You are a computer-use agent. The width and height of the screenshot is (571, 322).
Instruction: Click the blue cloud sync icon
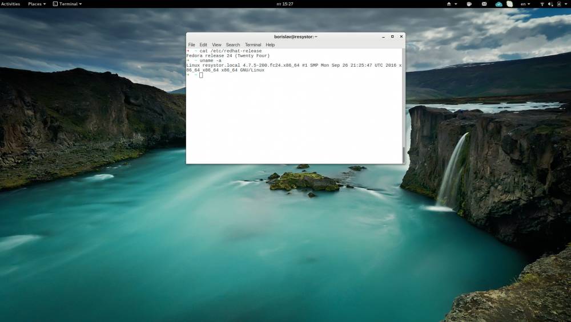pos(498,4)
